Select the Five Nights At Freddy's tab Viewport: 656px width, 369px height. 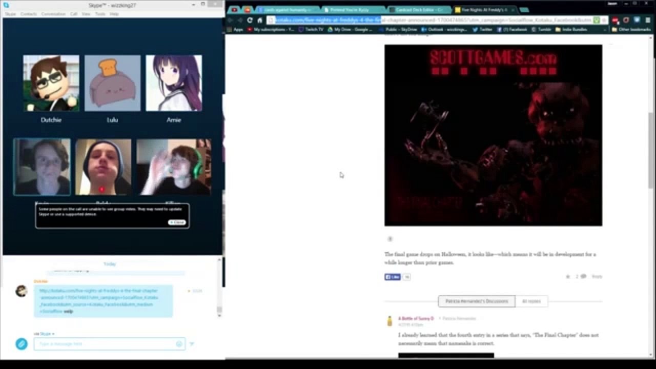[x=484, y=10]
